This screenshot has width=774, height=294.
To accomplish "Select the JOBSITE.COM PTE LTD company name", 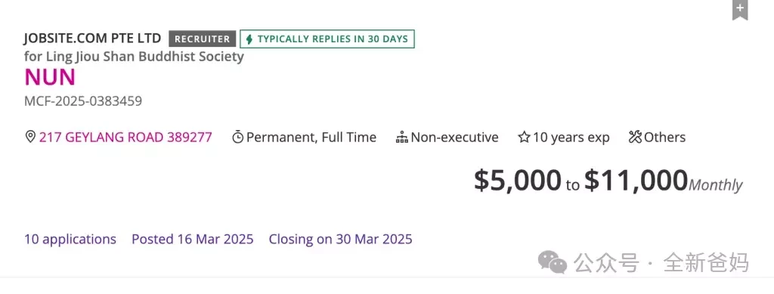I will [92, 38].
